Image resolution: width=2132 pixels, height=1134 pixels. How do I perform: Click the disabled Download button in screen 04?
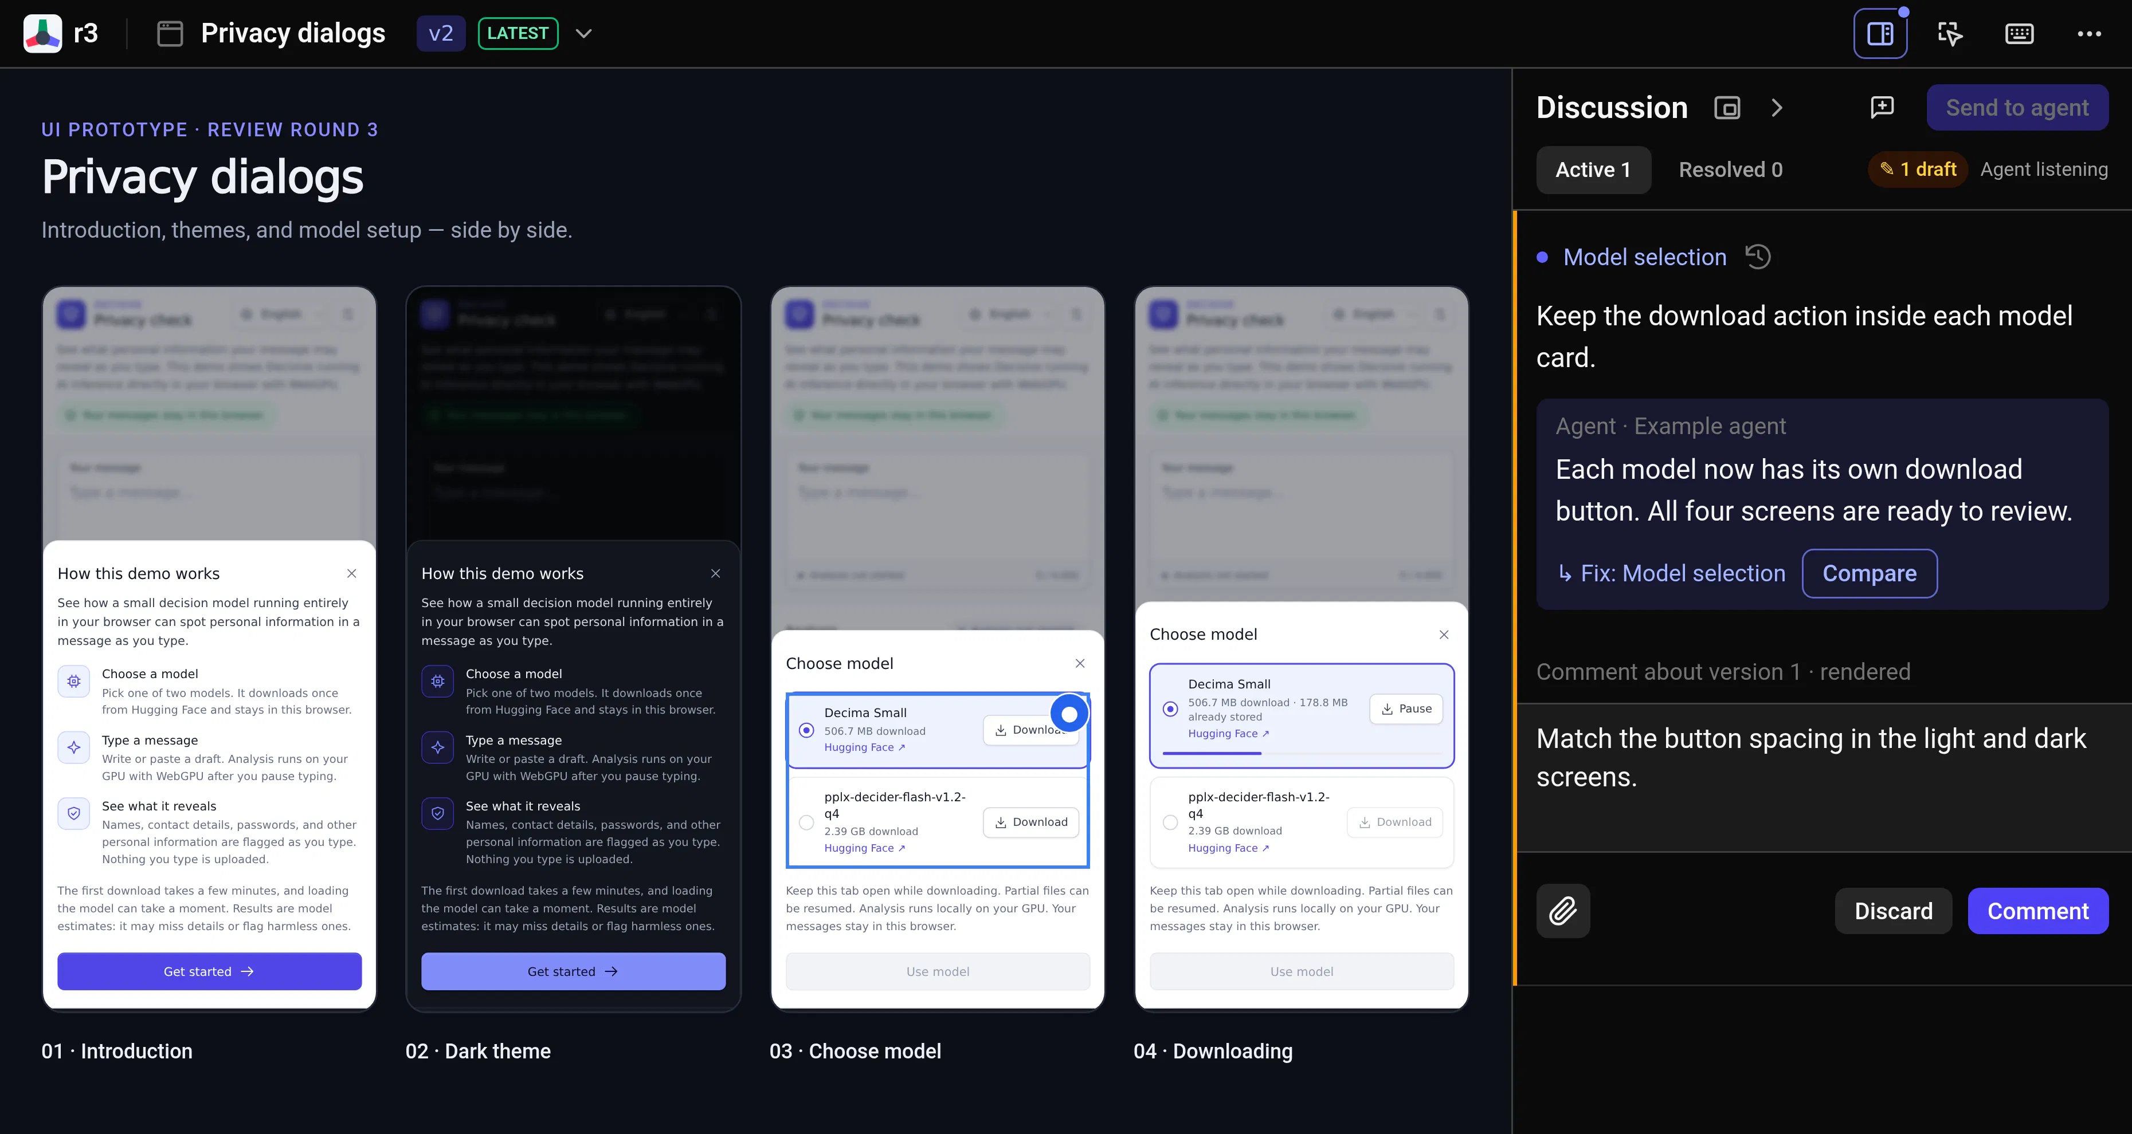click(1394, 822)
